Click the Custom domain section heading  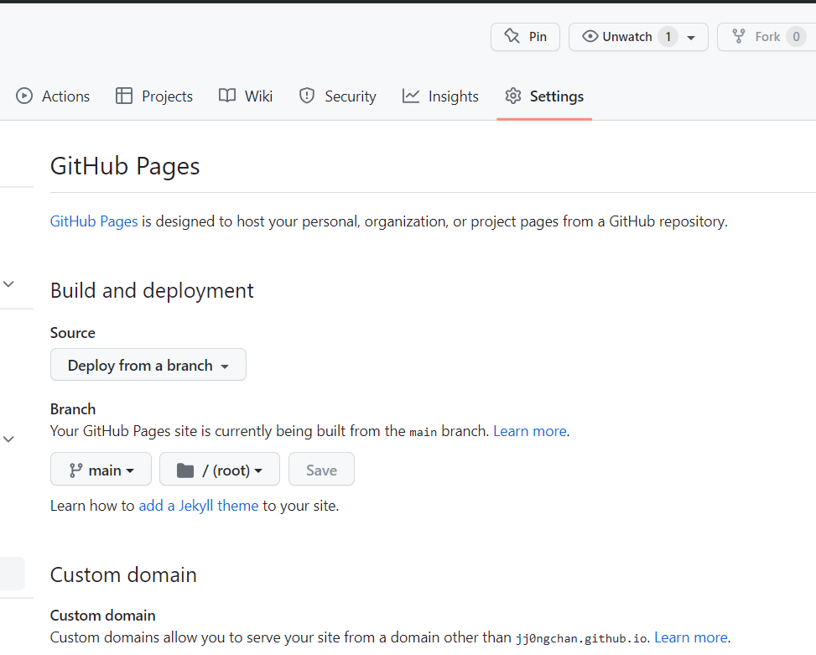click(123, 574)
